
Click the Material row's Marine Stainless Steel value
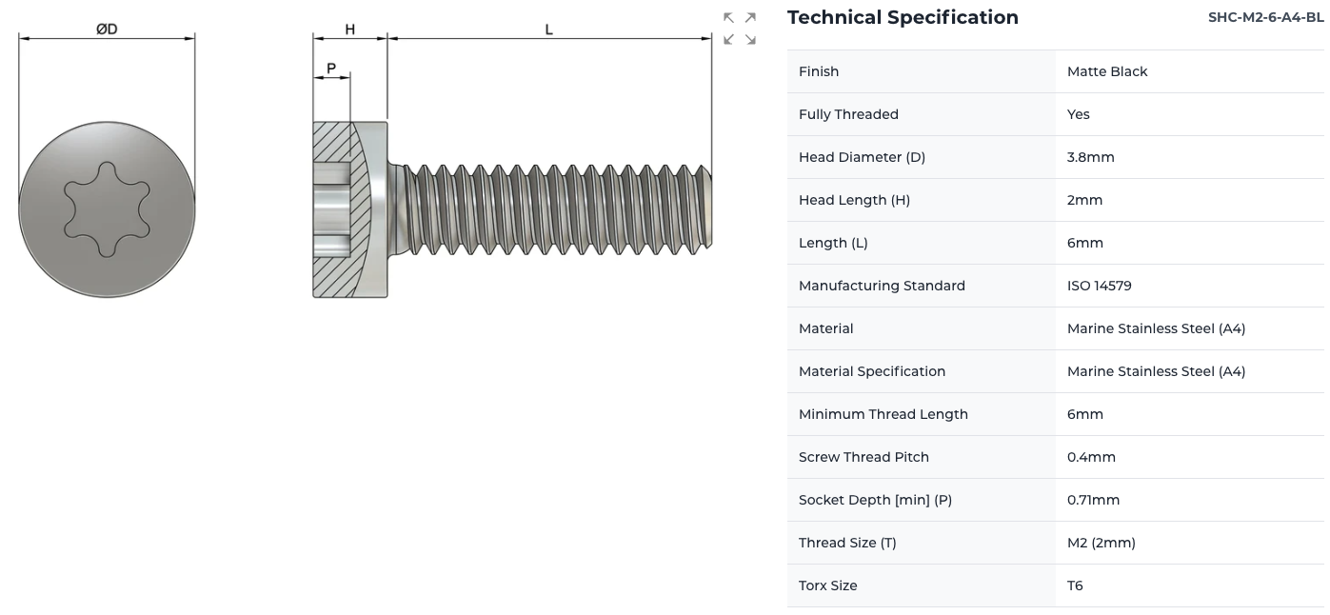(1156, 328)
